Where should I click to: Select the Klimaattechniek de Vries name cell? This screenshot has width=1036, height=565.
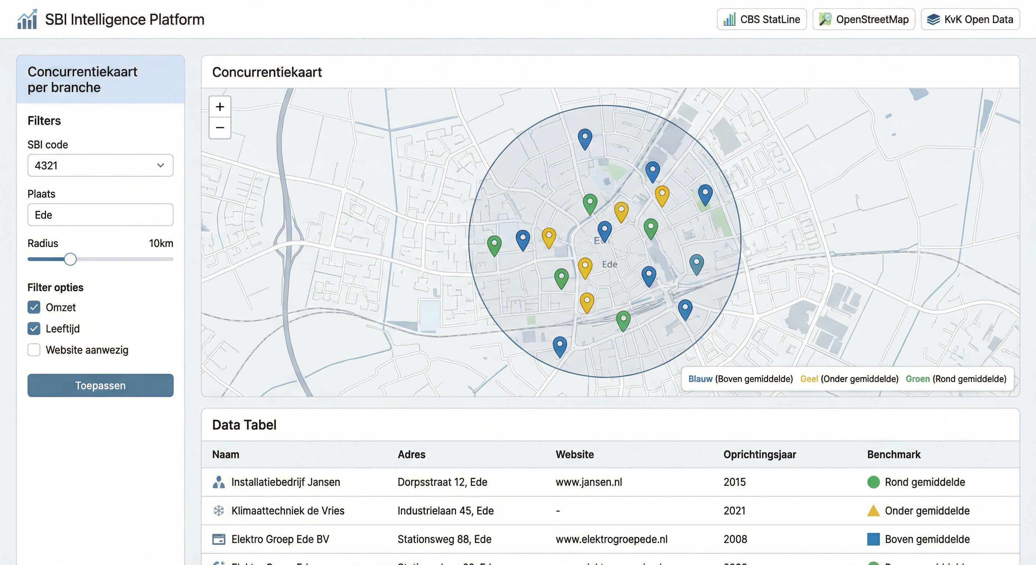pos(288,510)
